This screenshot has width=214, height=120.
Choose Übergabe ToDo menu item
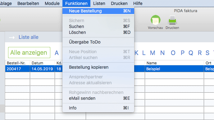pos(98,42)
